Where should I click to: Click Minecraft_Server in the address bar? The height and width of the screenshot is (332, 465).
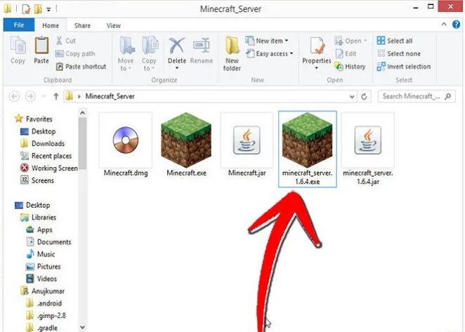point(110,96)
